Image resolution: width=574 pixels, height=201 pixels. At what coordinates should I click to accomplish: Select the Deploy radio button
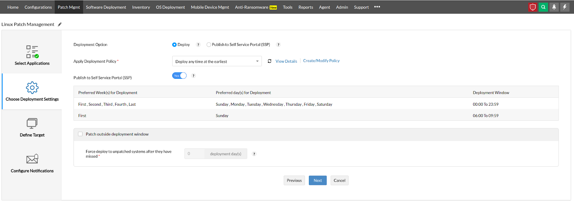(x=174, y=45)
